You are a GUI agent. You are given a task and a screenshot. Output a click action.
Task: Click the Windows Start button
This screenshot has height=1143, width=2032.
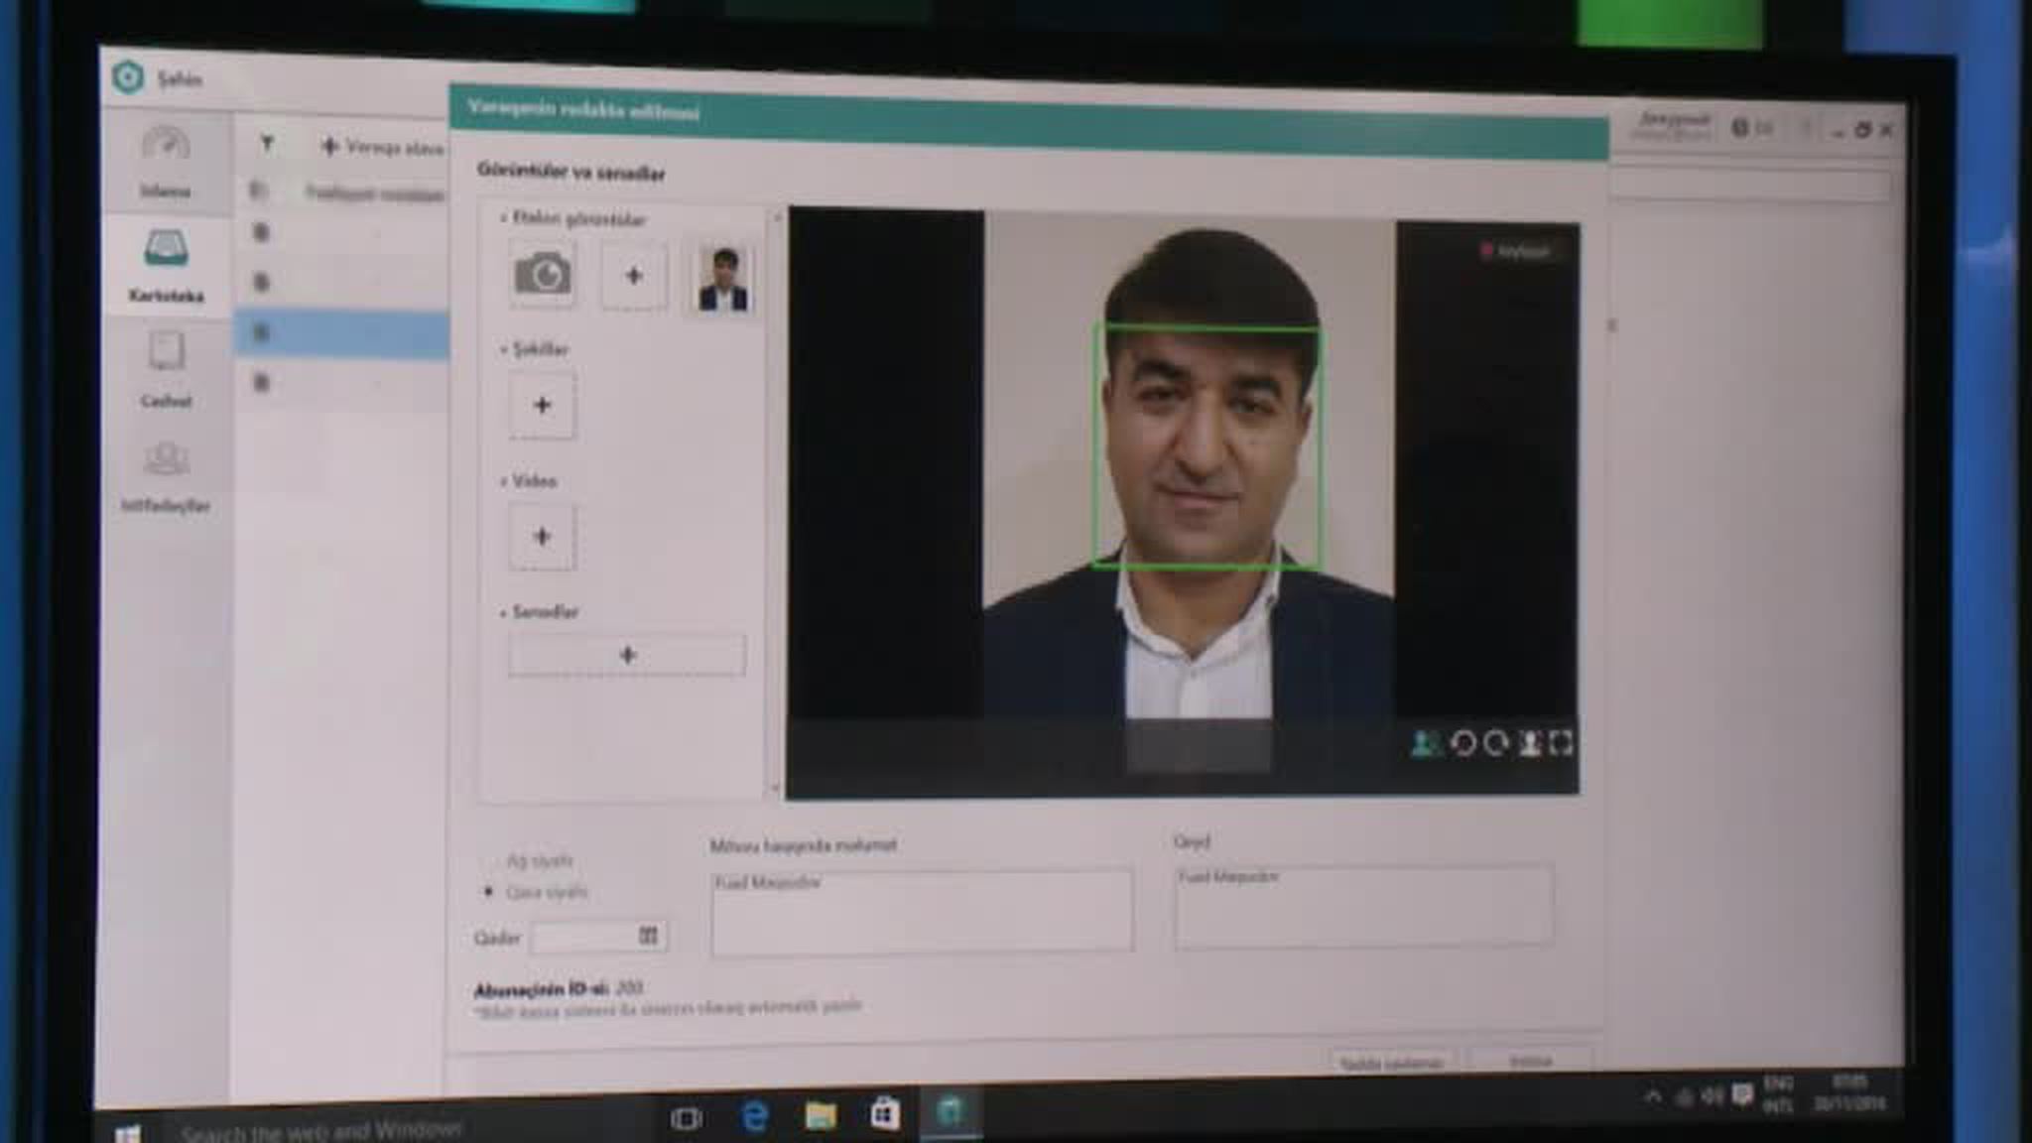127,1132
